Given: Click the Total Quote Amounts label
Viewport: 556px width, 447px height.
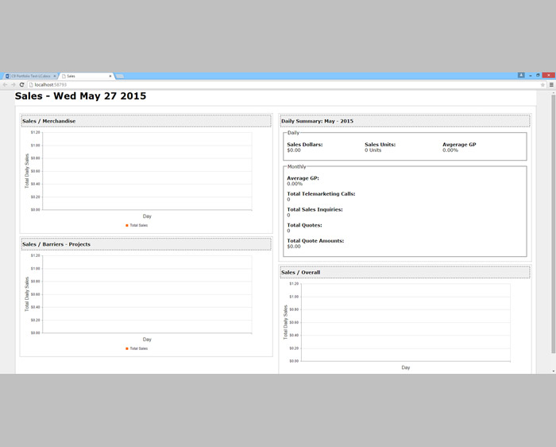Looking at the screenshot, I should [x=315, y=241].
